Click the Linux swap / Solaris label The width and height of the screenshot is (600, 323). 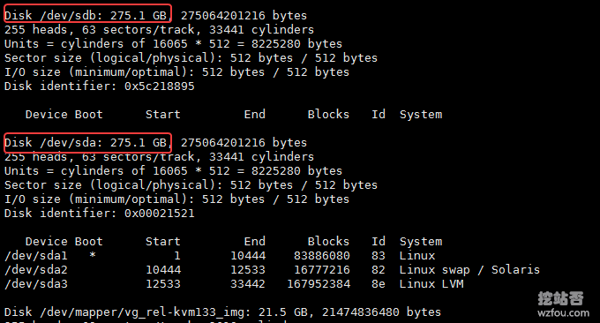(469, 269)
